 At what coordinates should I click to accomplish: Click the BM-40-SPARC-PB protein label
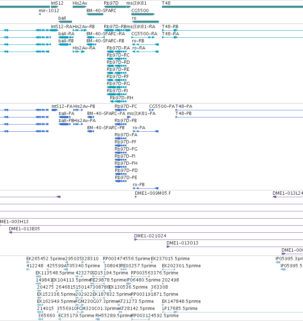pyautogui.click(x=106, y=127)
